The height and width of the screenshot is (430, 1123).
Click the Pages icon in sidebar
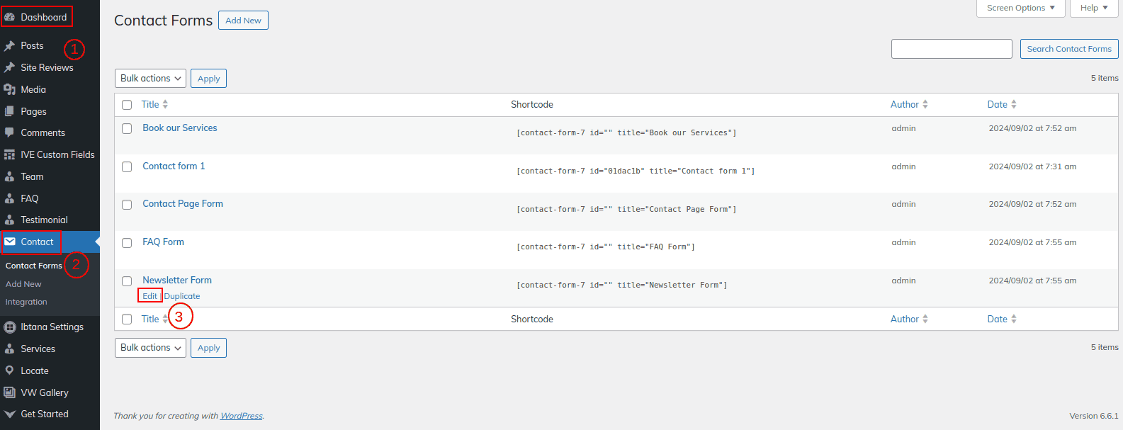click(x=10, y=111)
